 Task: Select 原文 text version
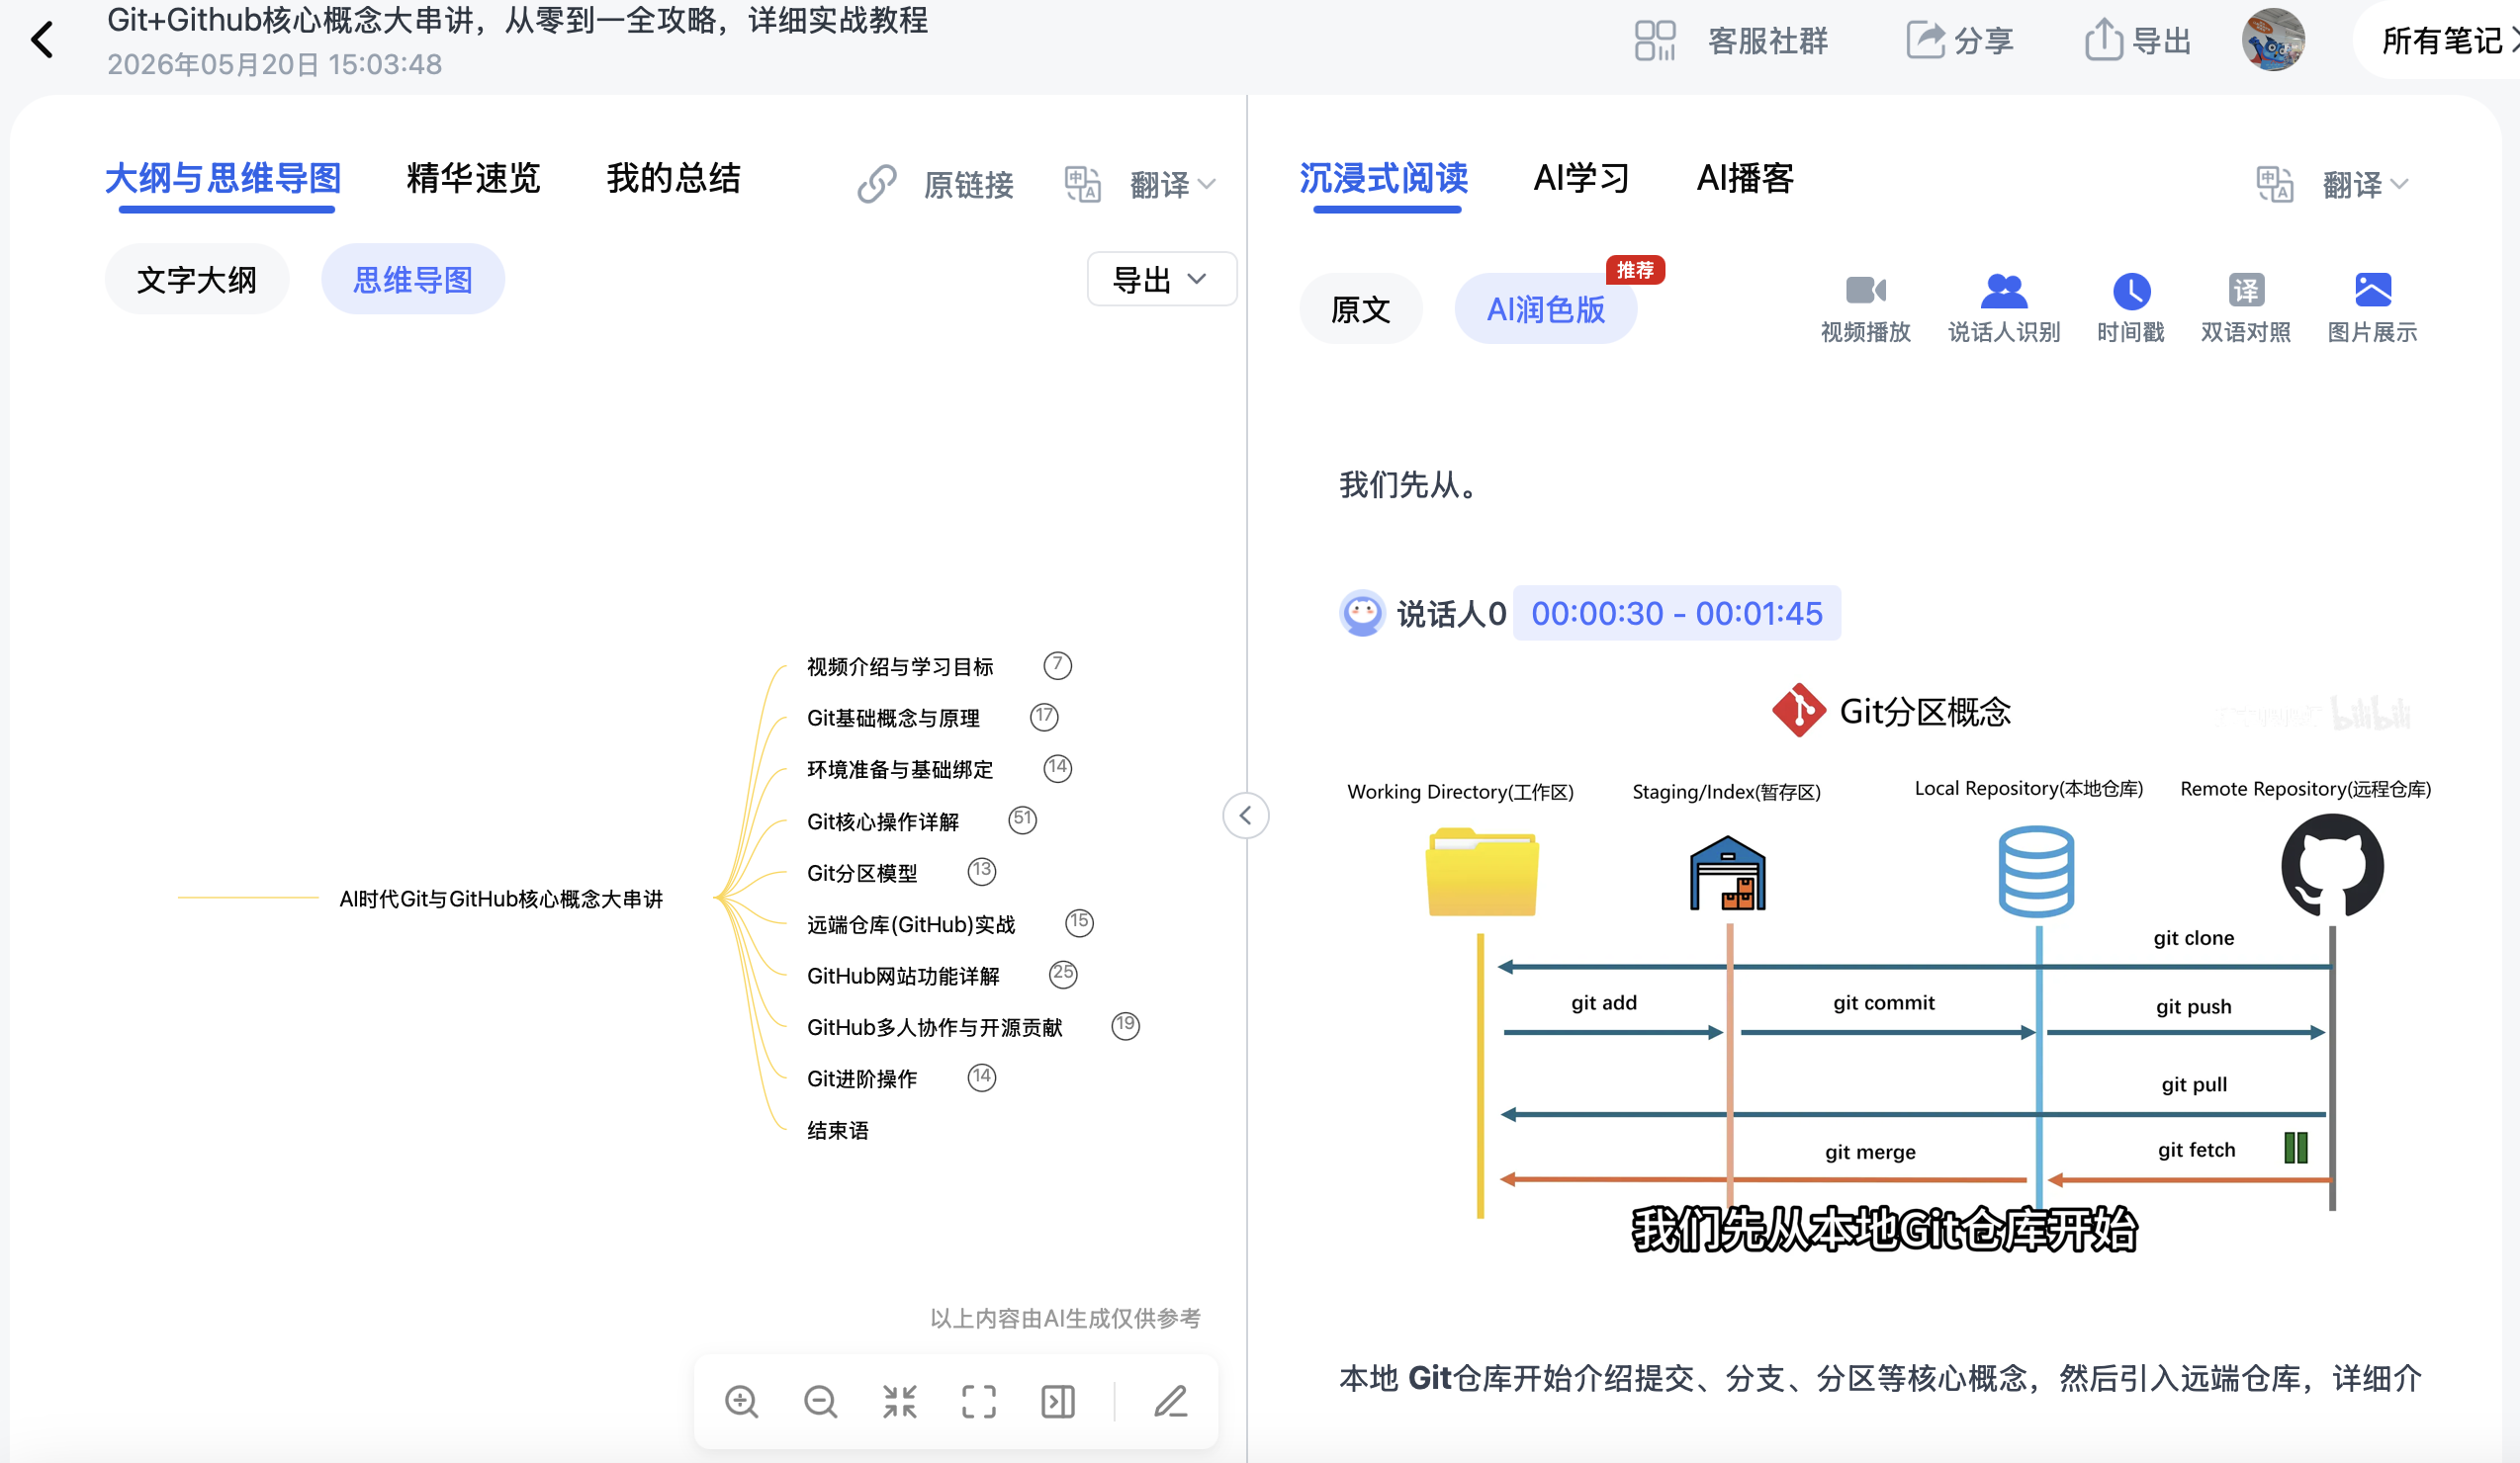(x=1360, y=308)
